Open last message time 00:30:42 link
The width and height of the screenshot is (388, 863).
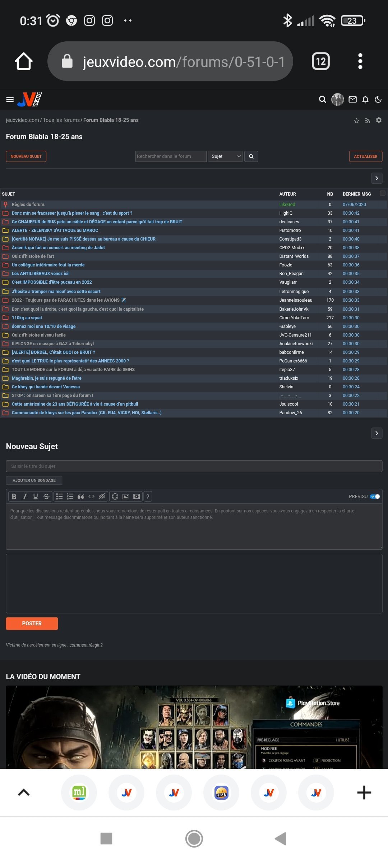pyautogui.click(x=351, y=213)
